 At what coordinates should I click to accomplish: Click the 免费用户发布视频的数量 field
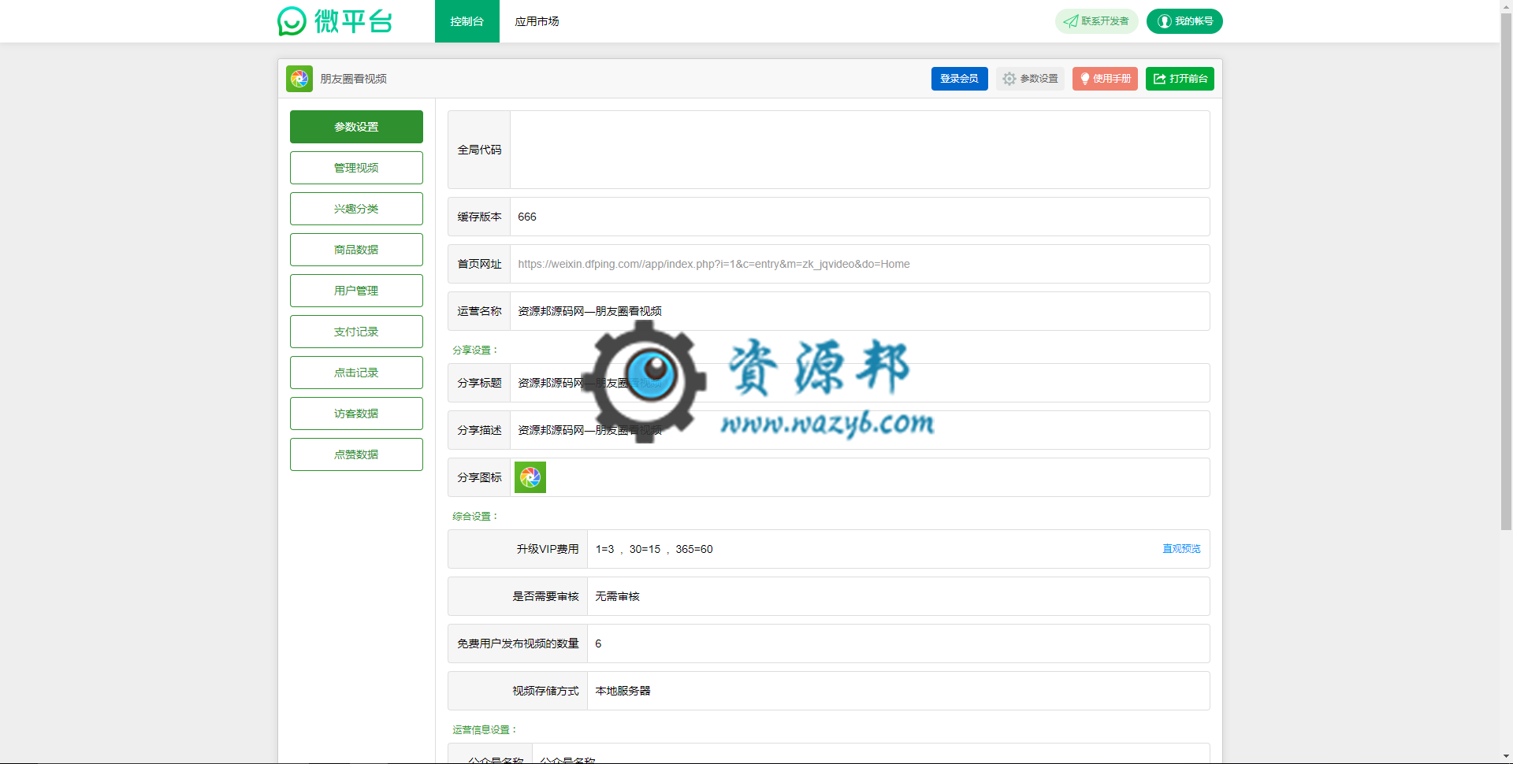[x=898, y=643]
